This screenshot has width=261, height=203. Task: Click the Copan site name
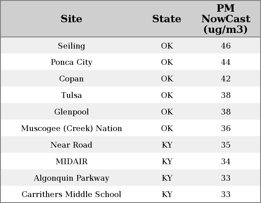click(x=71, y=79)
